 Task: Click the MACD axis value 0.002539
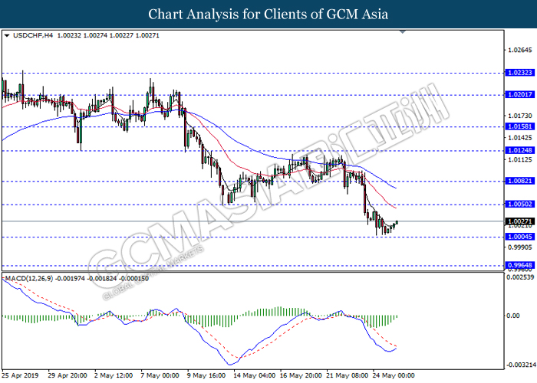(x=520, y=277)
